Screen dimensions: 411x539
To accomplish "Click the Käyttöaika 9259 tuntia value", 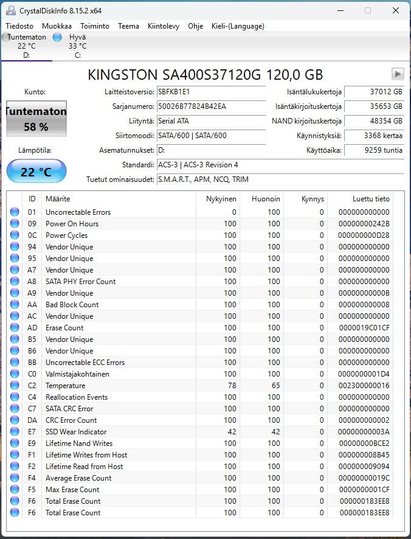I will click(375, 150).
